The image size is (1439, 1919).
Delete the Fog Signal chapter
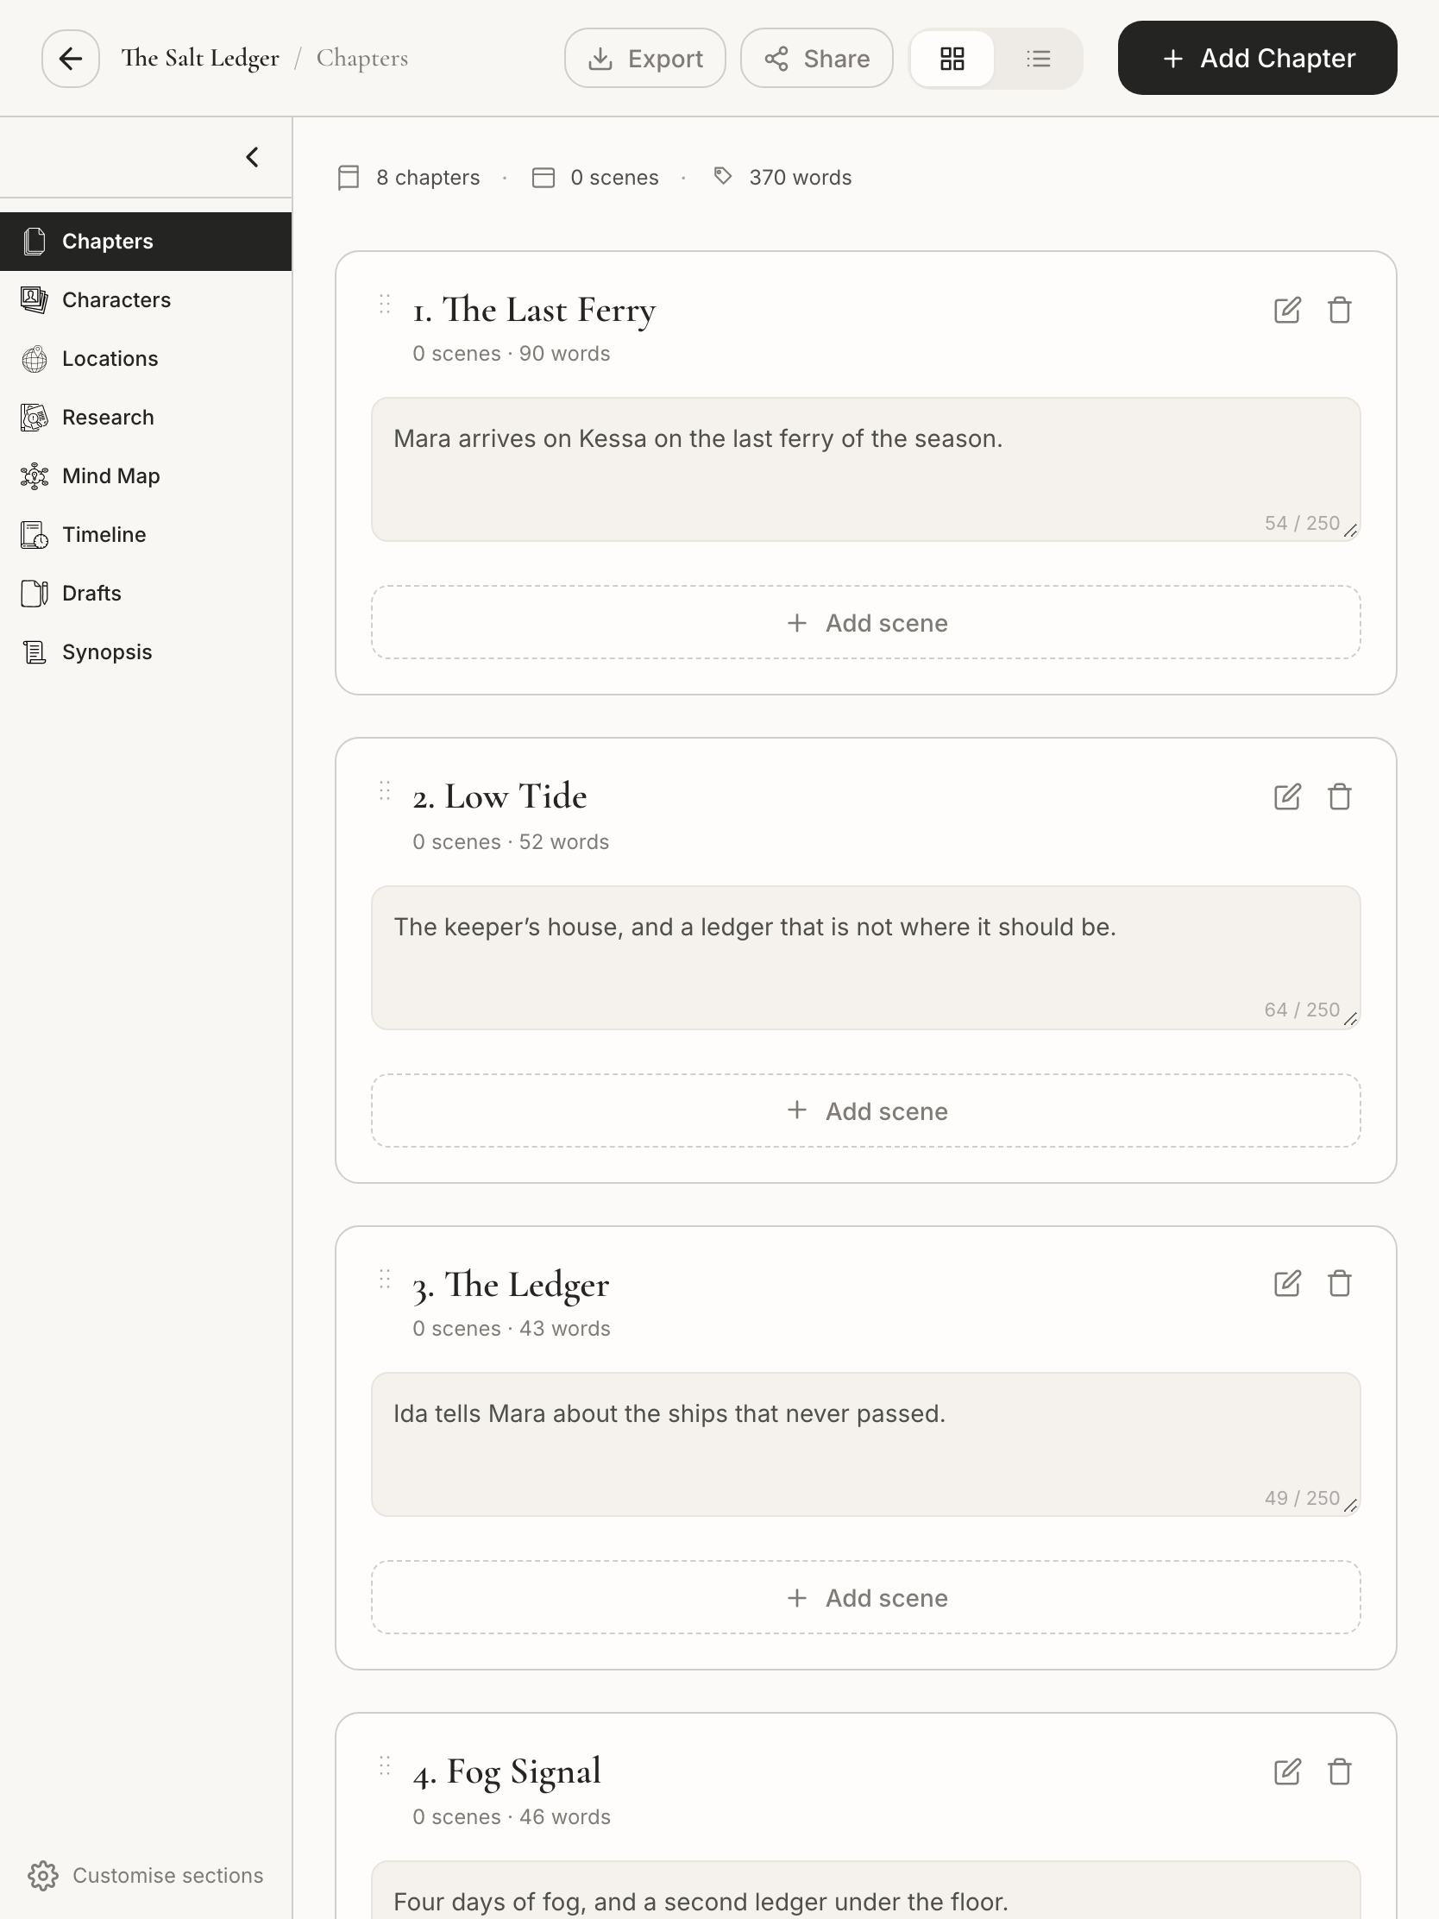(x=1339, y=1771)
